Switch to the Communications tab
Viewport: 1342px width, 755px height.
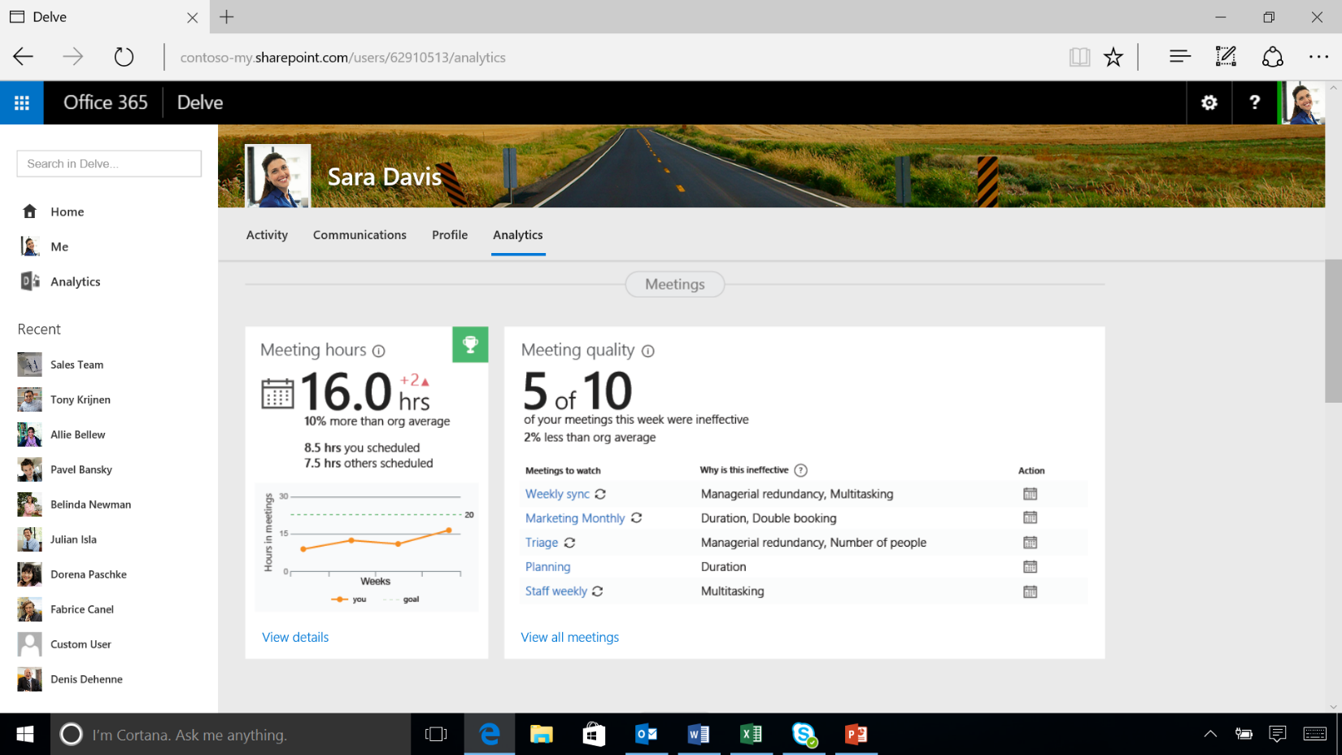[x=359, y=235]
